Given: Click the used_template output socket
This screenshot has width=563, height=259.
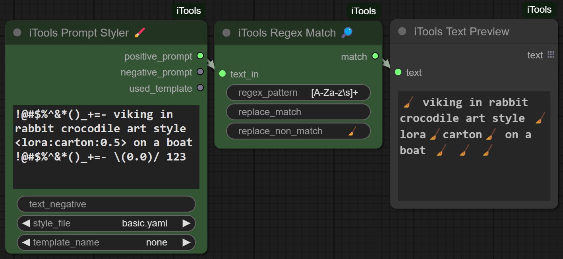Looking at the screenshot, I should click(200, 88).
